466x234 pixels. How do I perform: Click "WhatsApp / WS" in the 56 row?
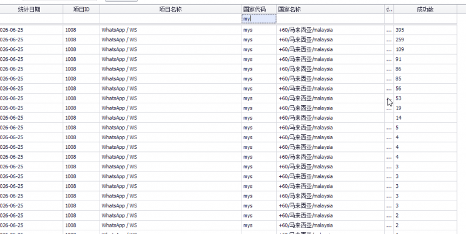tap(119, 88)
